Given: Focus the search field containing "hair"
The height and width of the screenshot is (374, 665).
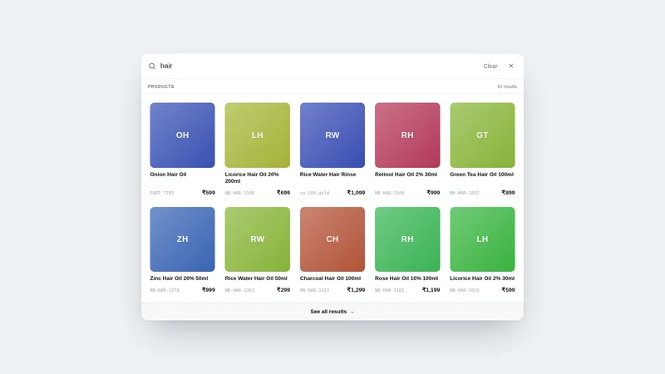Looking at the screenshot, I should 318,66.
